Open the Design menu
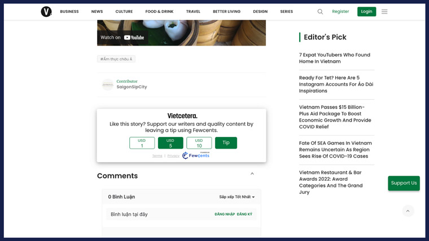Image resolution: width=429 pixels, height=241 pixels. tap(260, 11)
